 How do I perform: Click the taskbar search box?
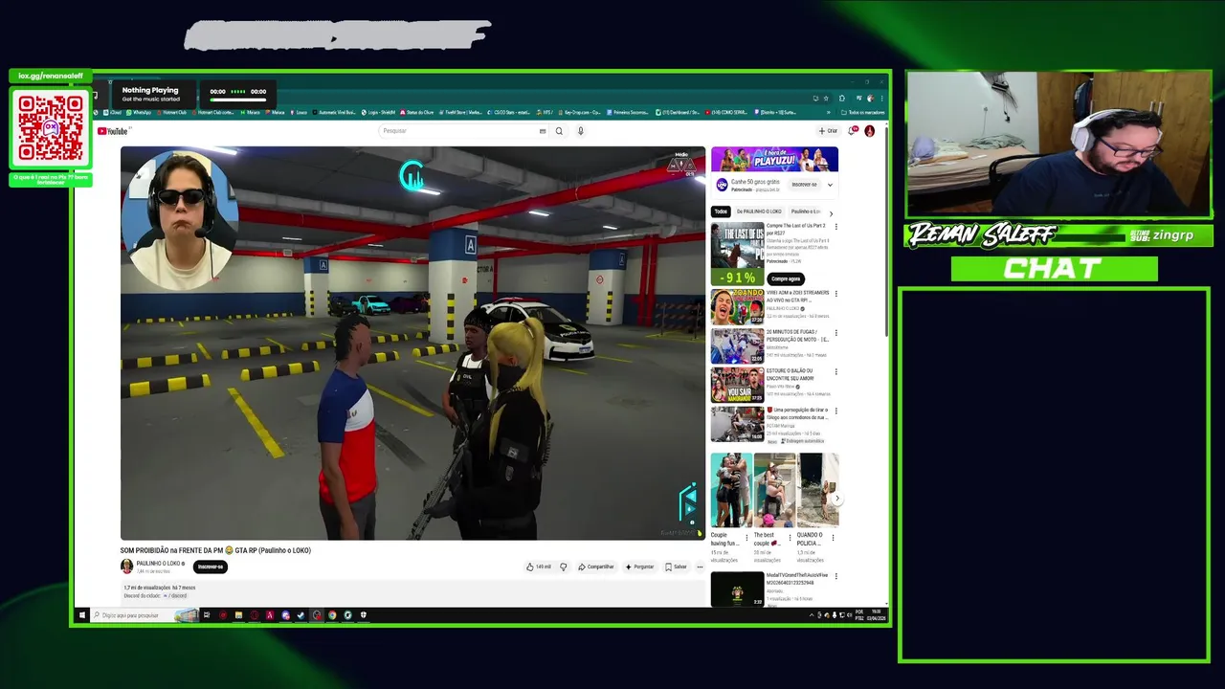click(x=144, y=615)
